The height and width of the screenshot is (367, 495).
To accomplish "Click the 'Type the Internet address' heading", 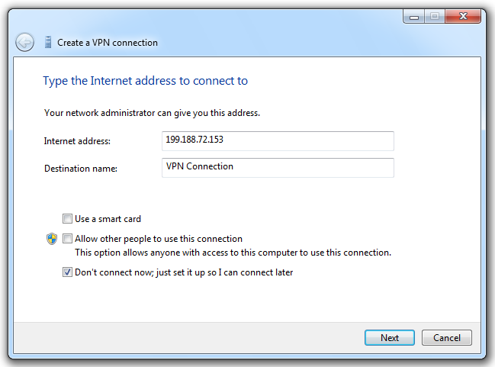I will [x=145, y=81].
